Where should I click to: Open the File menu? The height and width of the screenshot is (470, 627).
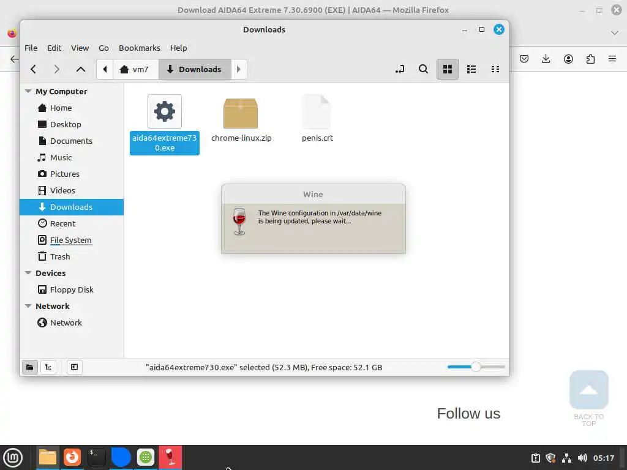(31, 48)
